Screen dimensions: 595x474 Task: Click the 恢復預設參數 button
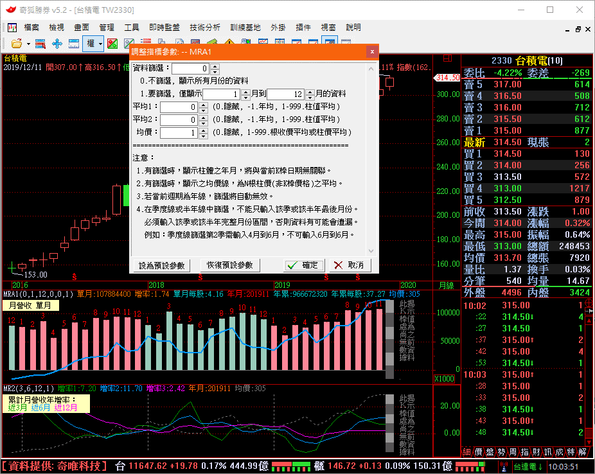tap(230, 265)
